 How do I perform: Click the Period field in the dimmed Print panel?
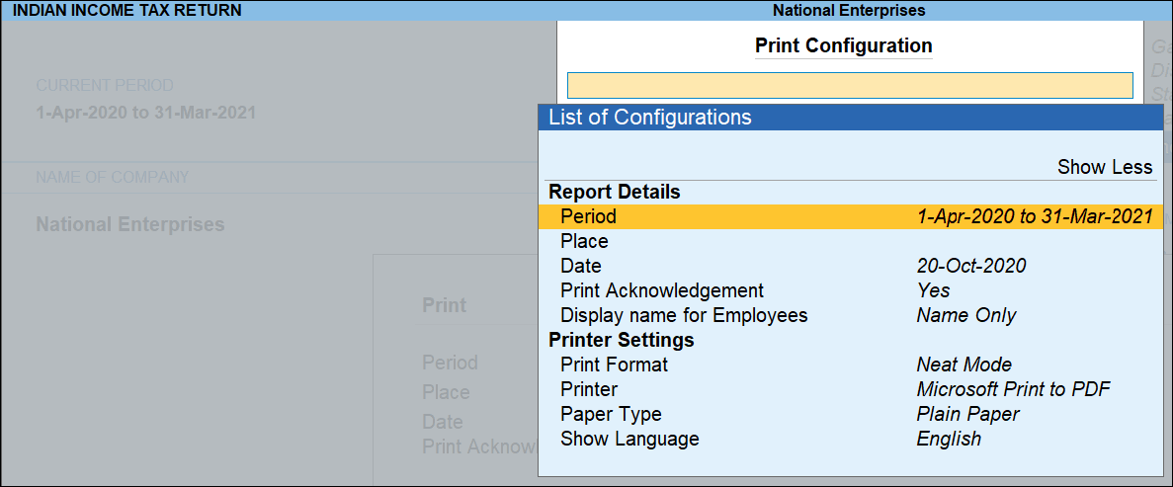pos(450,363)
